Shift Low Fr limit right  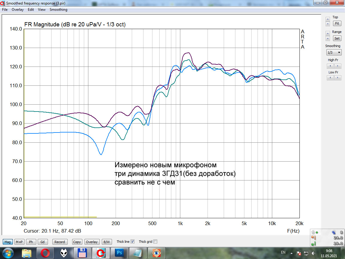pyautogui.click(x=338, y=78)
